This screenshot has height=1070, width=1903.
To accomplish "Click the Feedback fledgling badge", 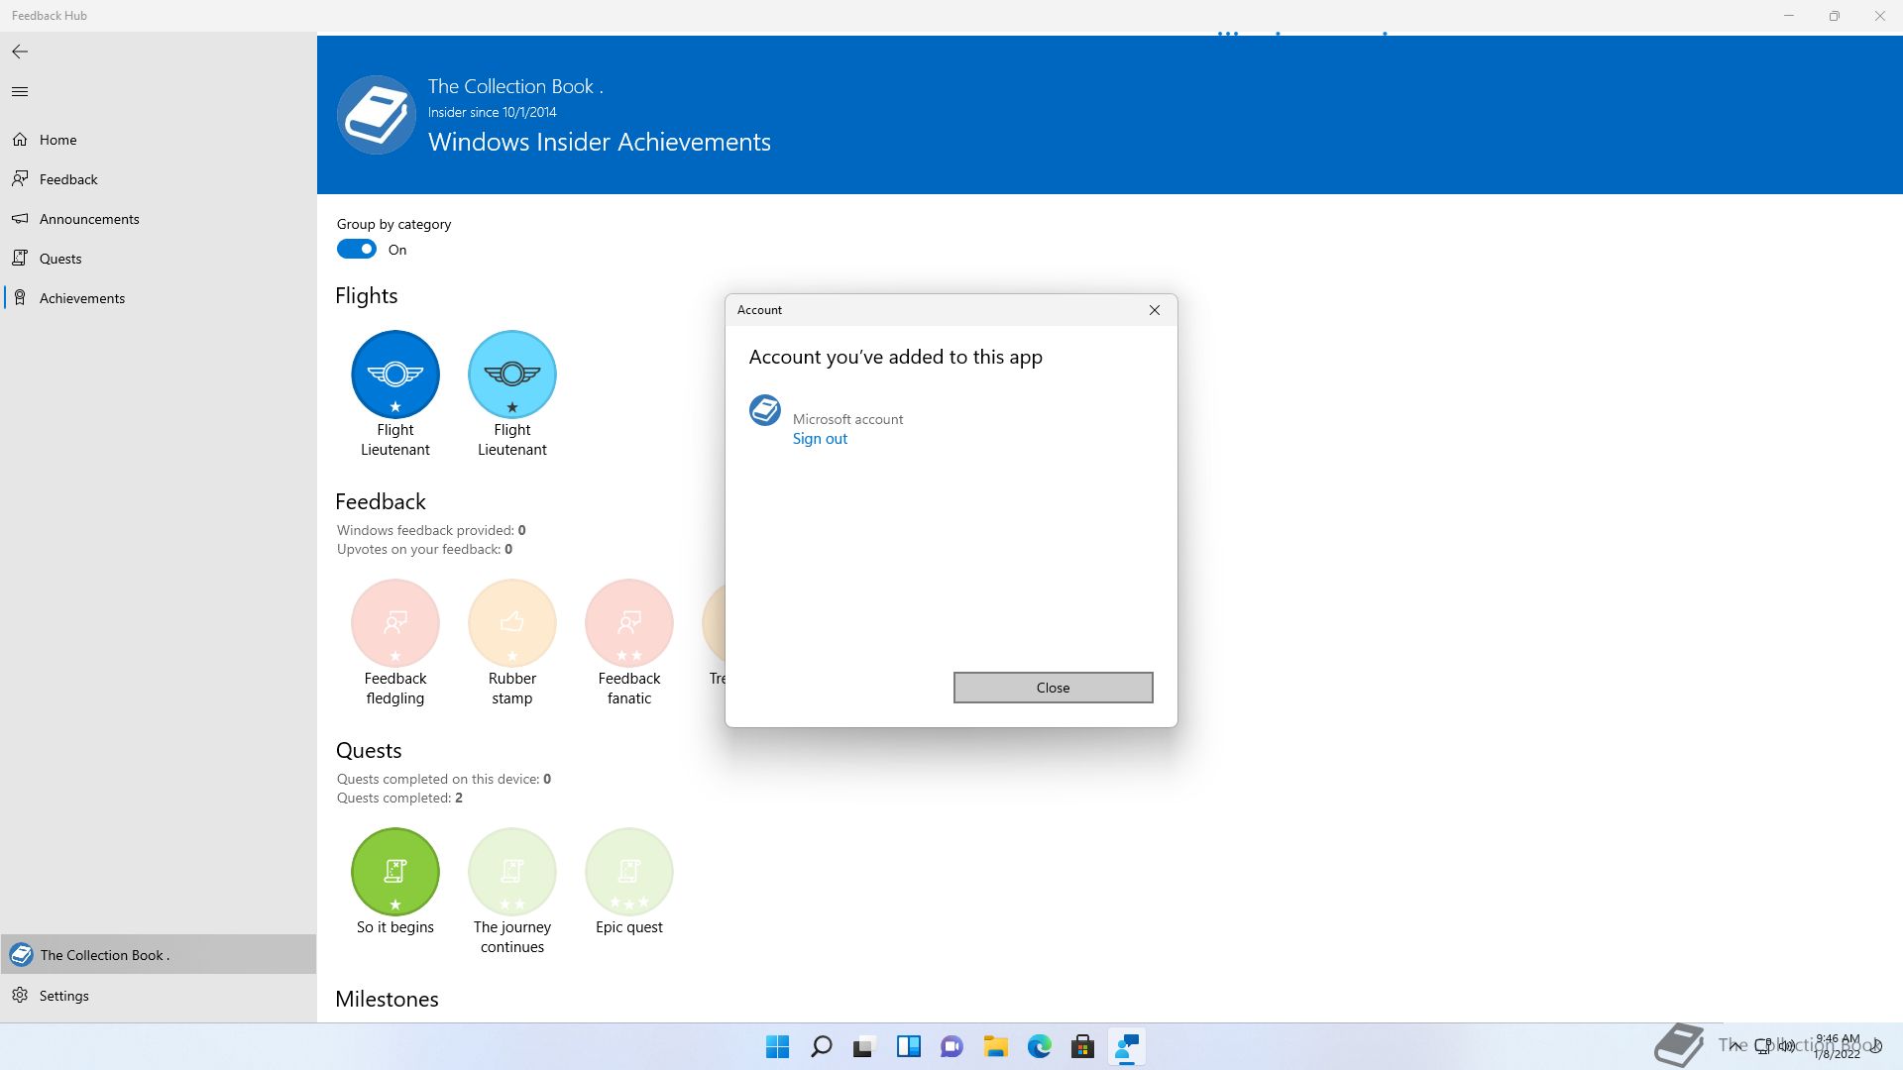I will [x=395, y=623].
